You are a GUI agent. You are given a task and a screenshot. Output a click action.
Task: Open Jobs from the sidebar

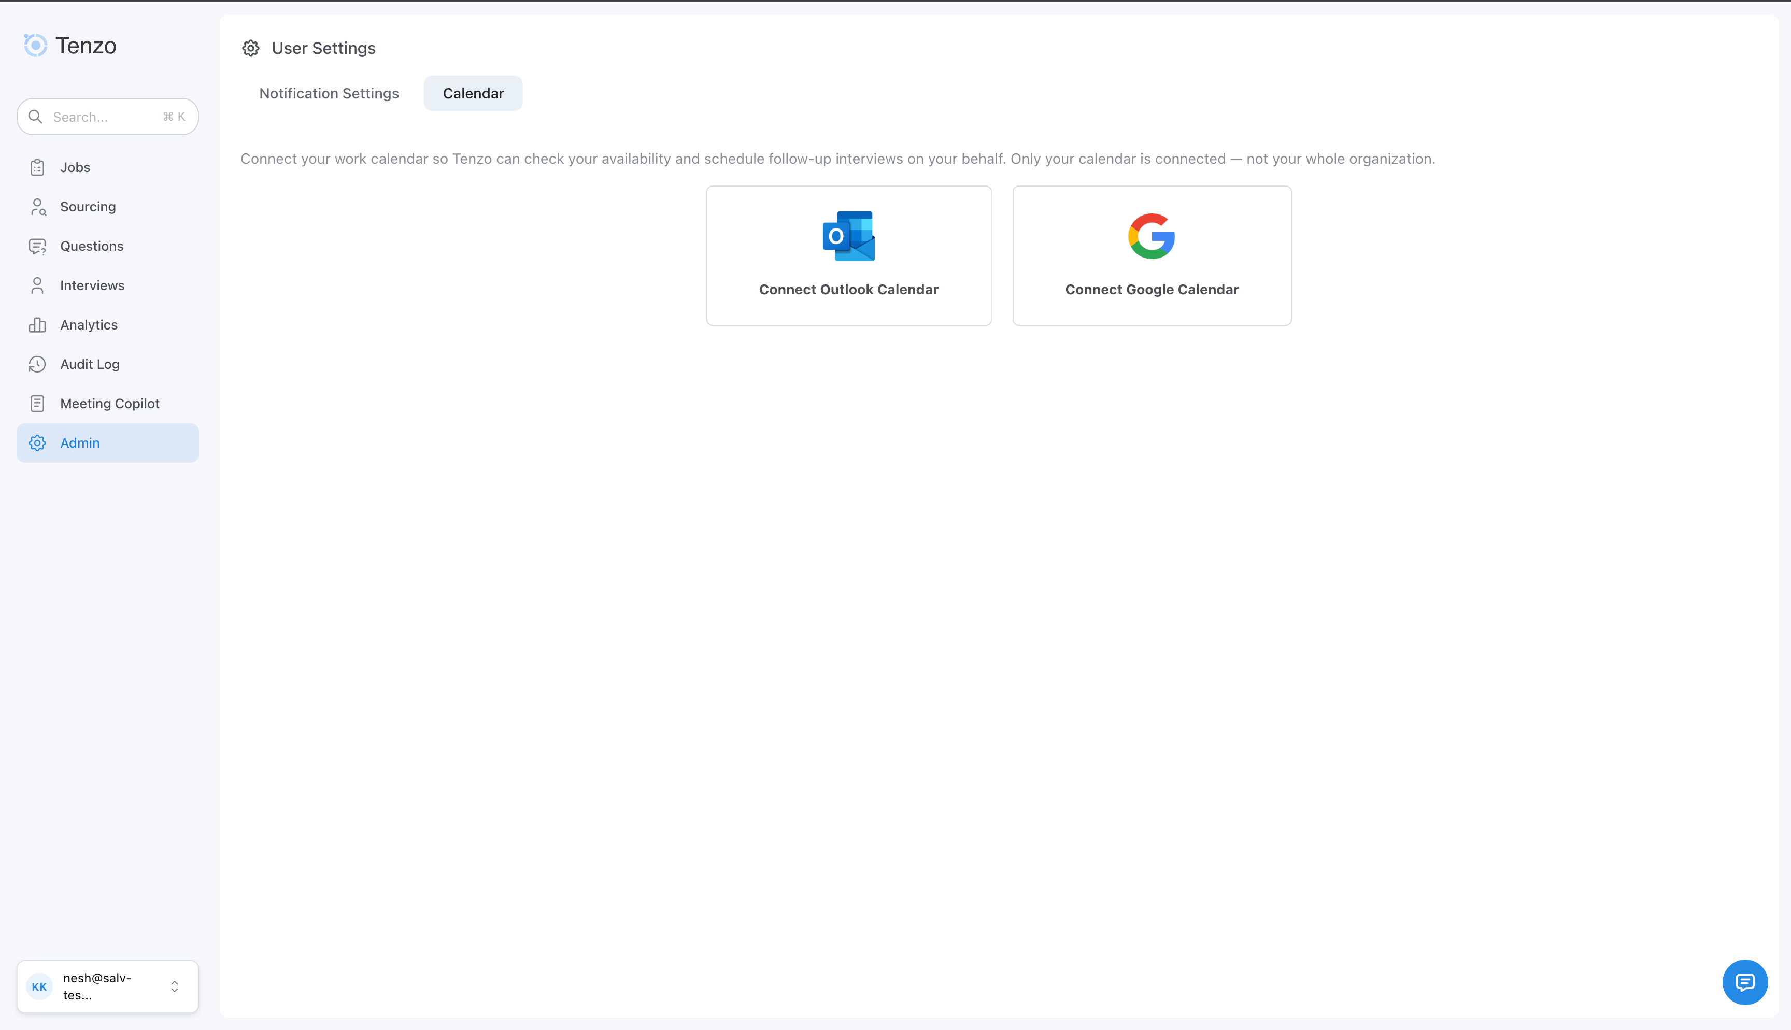[x=107, y=168]
